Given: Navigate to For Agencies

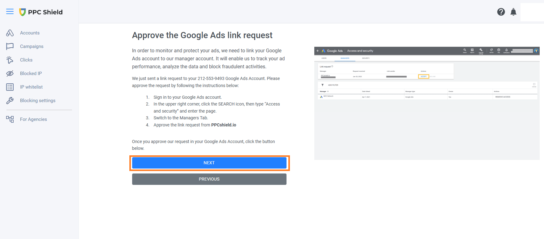Looking at the screenshot, I should (33, 119).
